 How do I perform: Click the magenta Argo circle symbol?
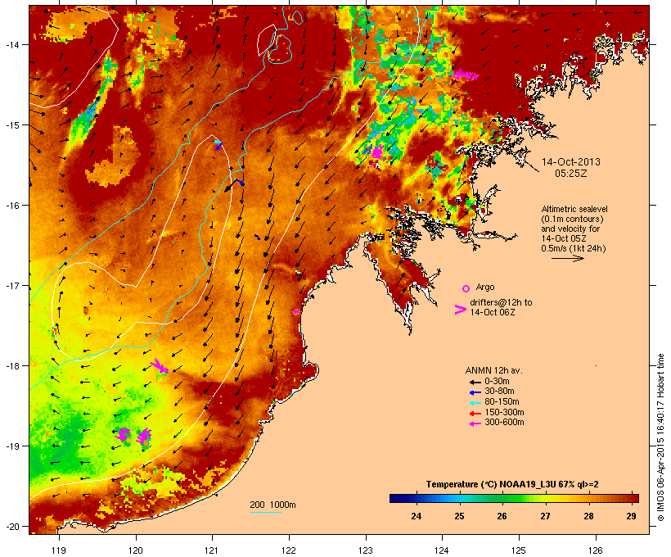[466, 288]
